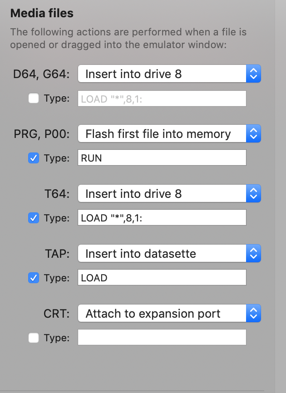Enable the D64, G64 Type checkbox
This screenshot has height=393, width=286.
(34, 98)
